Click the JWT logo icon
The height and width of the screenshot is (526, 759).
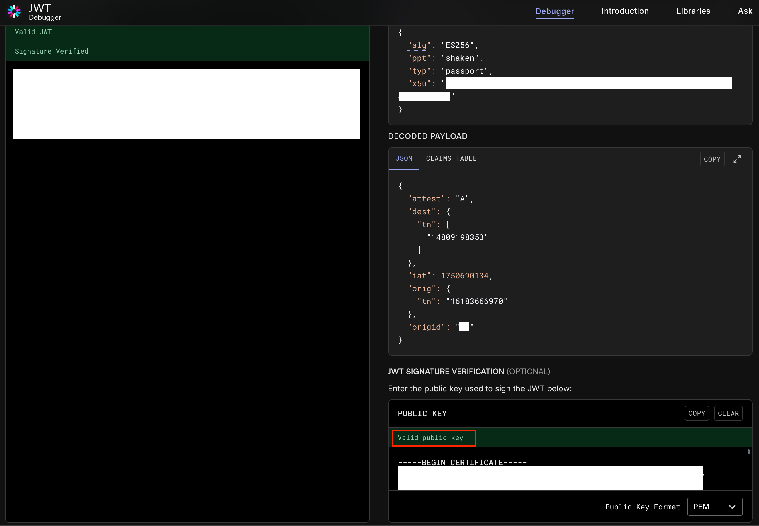[14, 11]
